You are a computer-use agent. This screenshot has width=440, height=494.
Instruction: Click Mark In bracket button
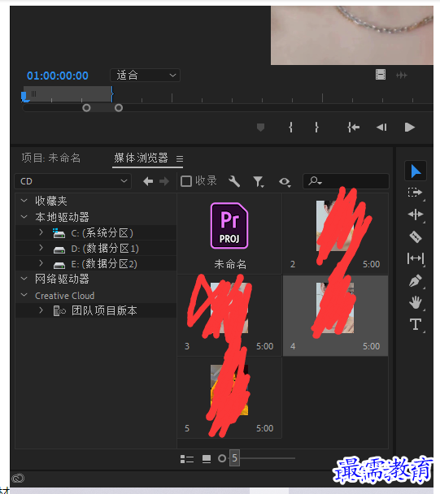click(290, 128)
